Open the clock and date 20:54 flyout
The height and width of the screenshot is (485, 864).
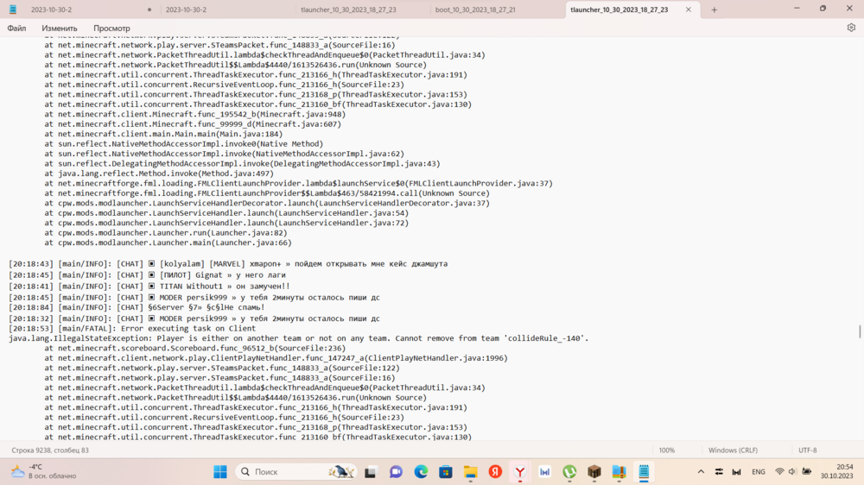pyautogui.click(x=837, y=472)
